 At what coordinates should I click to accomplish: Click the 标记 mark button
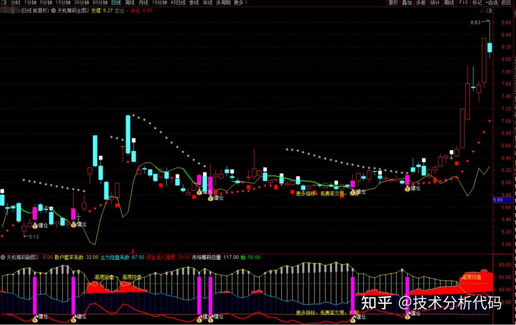(x=477, y=2)
